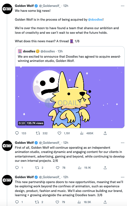View analytics showing 485K views

(82, 133)
